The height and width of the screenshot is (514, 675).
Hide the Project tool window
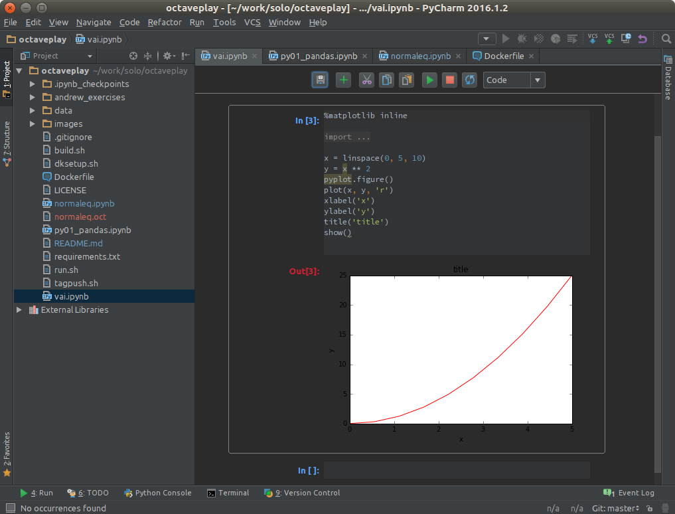point(186,56)
